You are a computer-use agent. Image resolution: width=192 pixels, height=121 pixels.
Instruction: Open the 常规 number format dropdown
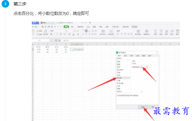click(132, 31)
